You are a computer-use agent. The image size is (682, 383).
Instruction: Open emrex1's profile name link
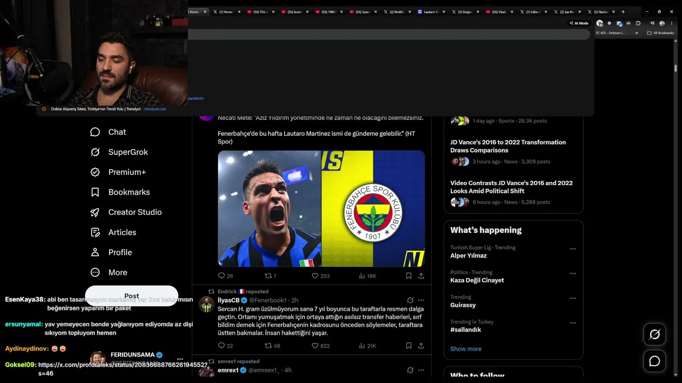tap(228, 370)
